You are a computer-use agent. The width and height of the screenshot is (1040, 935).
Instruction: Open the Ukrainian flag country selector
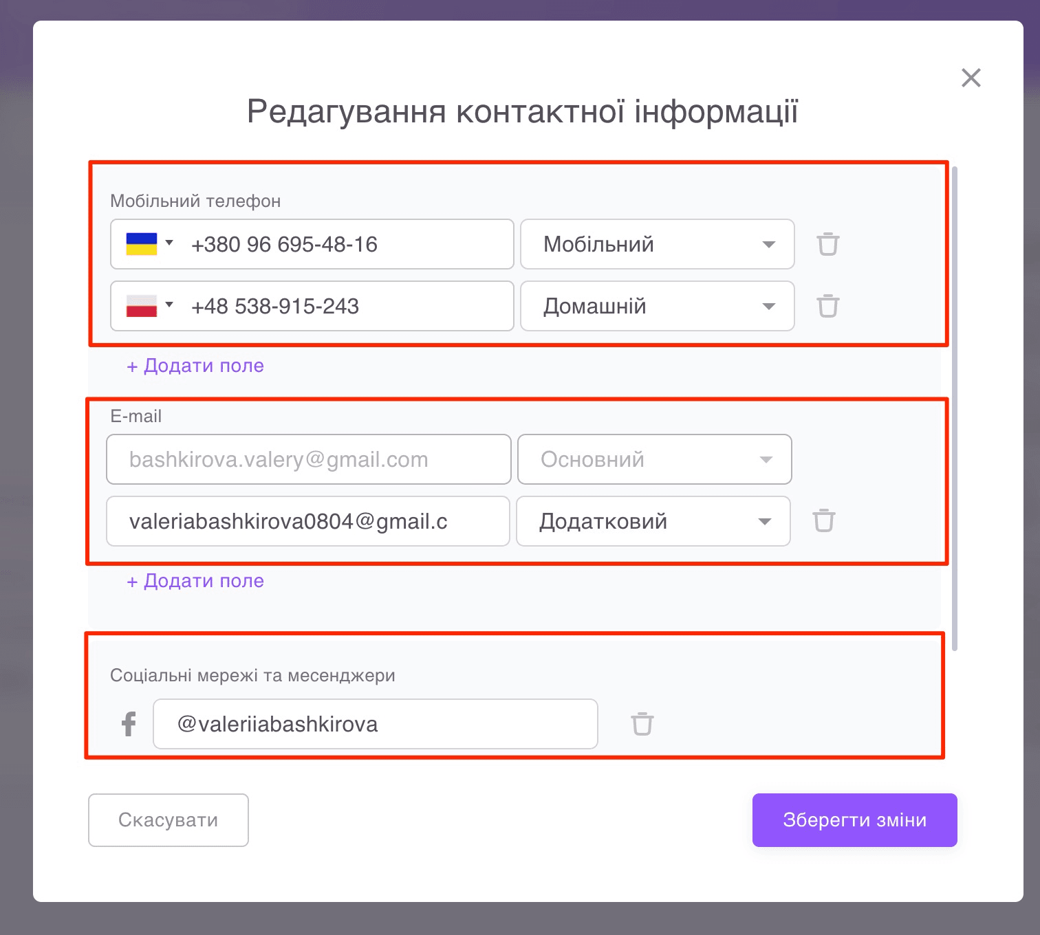coord(148,242)
